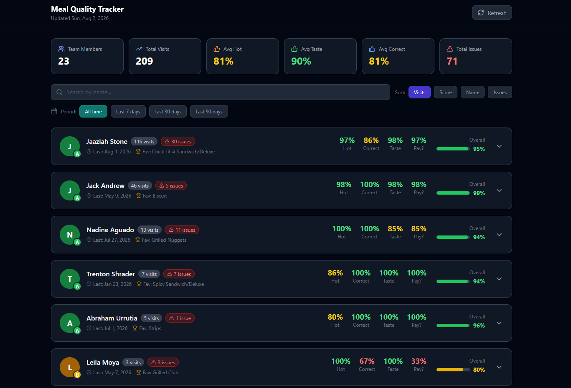Click the Avg Correct thumbs-up icon
The width and height of the screenshot is (571, 388).
372,49
